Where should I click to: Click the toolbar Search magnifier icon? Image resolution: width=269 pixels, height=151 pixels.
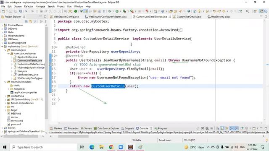(x=248, y=11)
